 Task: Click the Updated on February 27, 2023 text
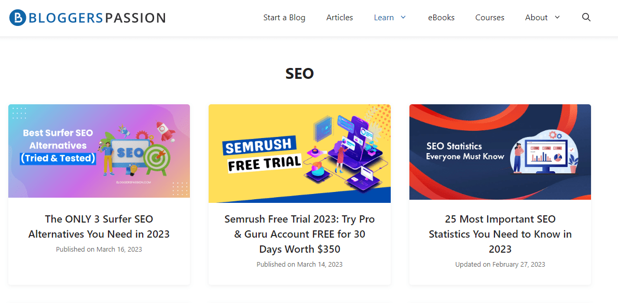[x=500, y=264]
